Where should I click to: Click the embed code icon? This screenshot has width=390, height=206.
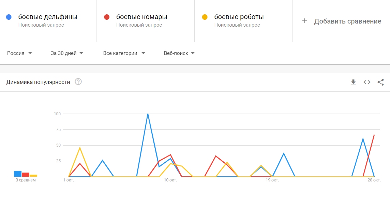click(367, 82)
